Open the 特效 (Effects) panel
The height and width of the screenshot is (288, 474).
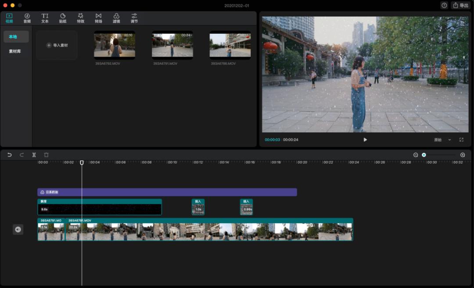[x=81, y=18]
